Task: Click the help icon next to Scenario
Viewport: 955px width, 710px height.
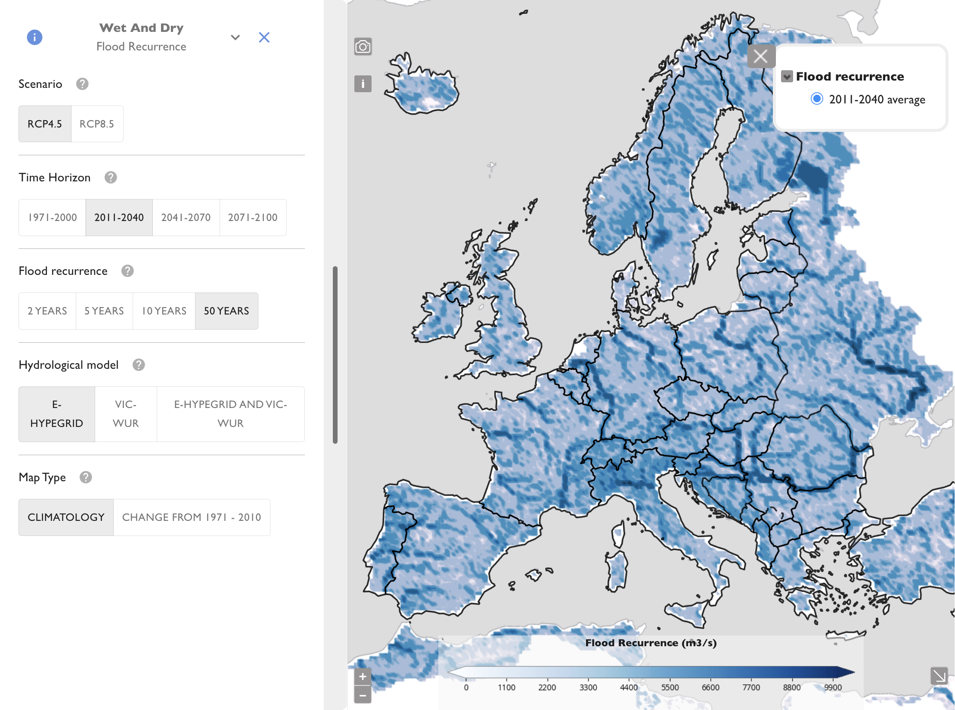Action: pyautogui.click(x=82, y=84)
